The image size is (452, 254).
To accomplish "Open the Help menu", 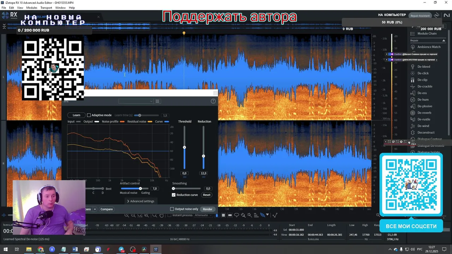I will 72,8.
